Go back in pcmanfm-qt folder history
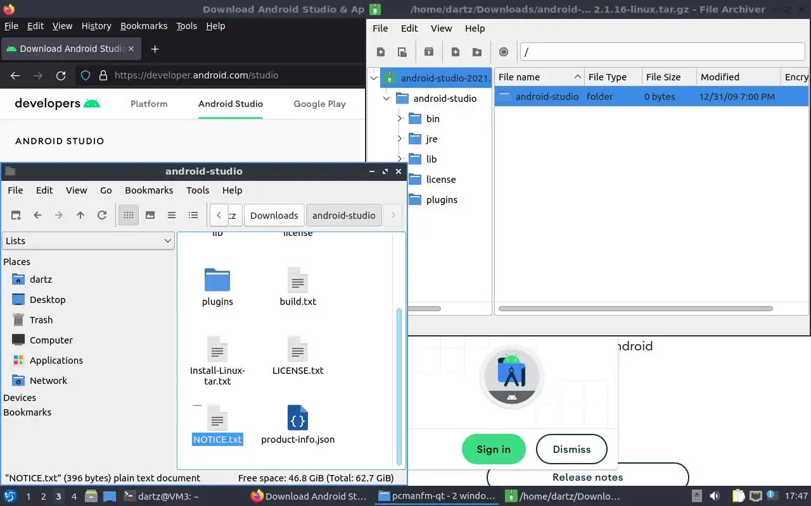Image resolution: width=811 pixels, height=506 pixels. [37, 215]
